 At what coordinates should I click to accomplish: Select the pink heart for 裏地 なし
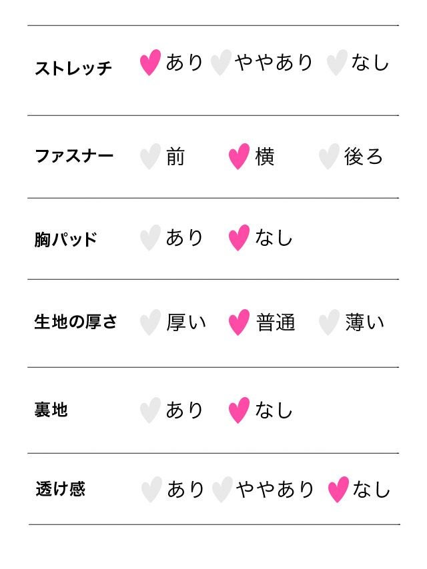(x=239, y=410)
